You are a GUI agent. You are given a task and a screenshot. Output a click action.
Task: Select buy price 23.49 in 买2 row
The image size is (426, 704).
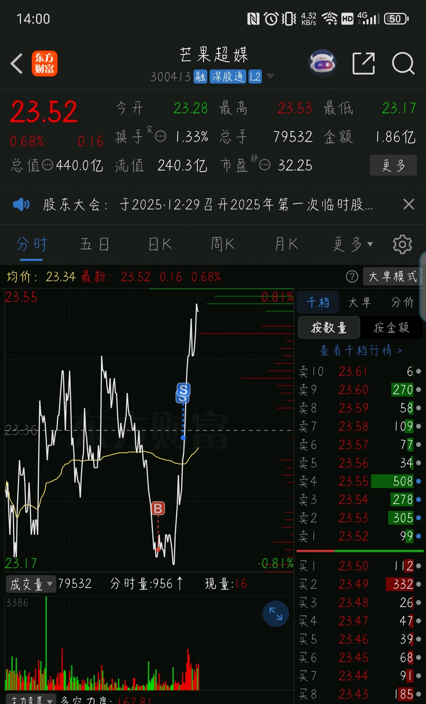(353, 584)
